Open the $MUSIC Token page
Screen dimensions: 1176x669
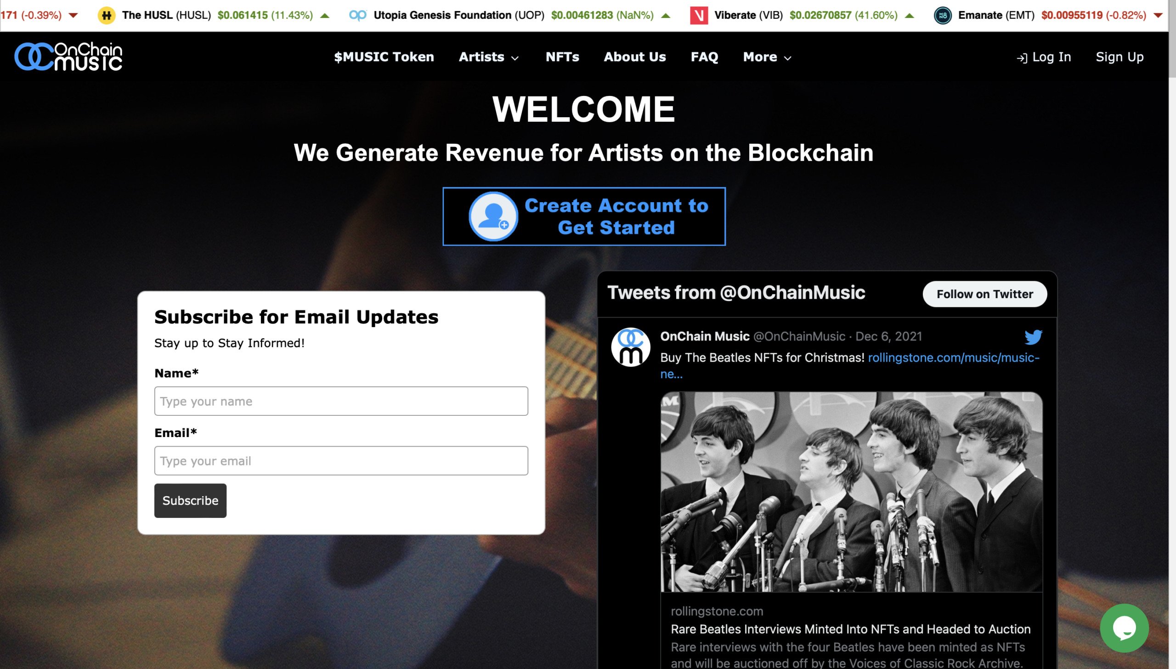[x=384, y=57]
